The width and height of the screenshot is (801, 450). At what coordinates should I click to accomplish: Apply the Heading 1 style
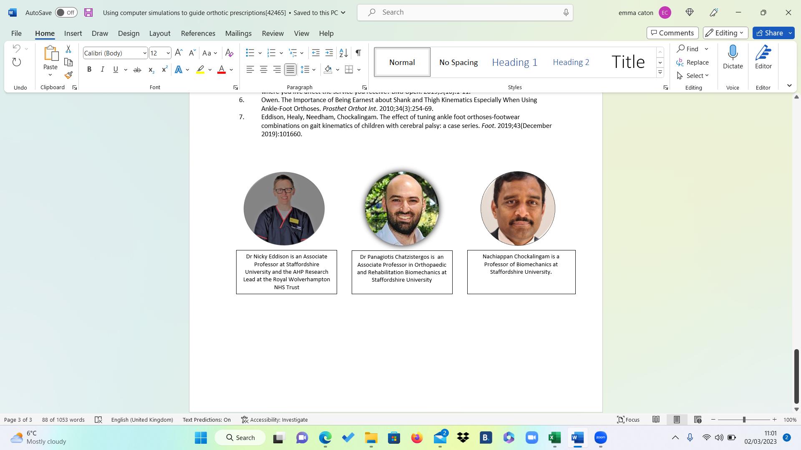pyautogui.click(x=514, y=62)
